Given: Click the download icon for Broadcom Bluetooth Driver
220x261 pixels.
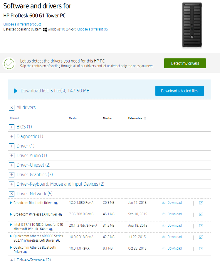Looking at the screenshot, I should click(x=164, y=202).
